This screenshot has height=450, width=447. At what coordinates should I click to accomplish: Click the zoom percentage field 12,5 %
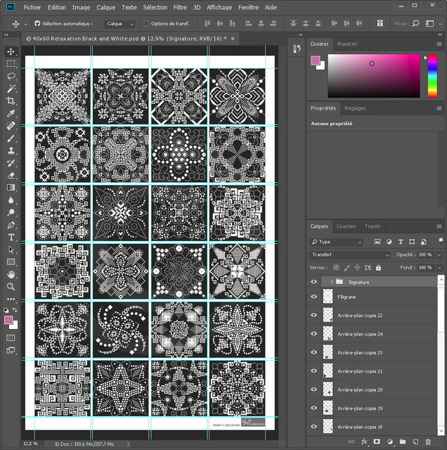30,444
